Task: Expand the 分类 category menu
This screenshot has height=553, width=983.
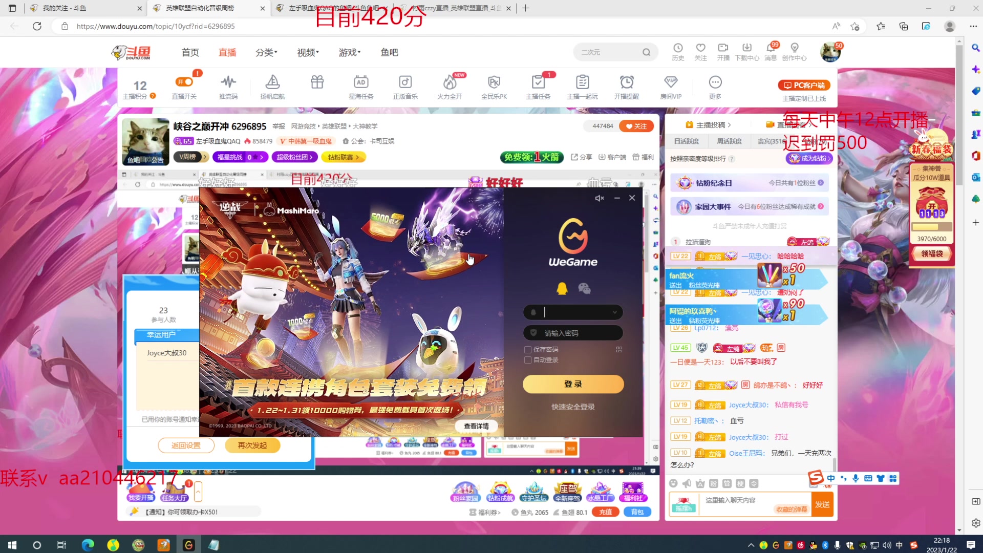Action: tap(266, 52)
